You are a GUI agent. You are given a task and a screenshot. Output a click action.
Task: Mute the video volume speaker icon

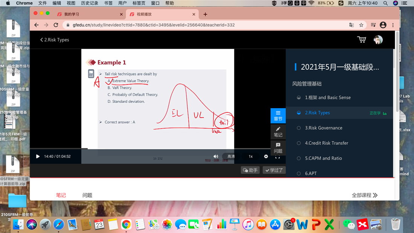pyautogui.click(x=216, y=156)
